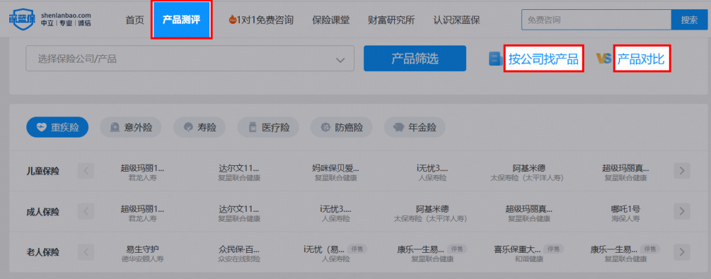This screenshot has width=711, height=279.
Task: Open the 按公司找产品 link
Action: point(543,59)
